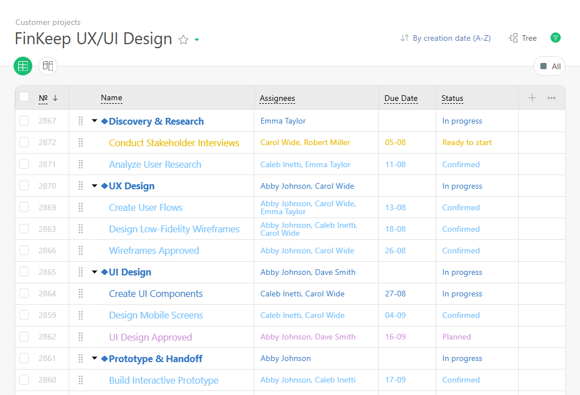Check the checkbox for row 2871

[x=24, y=164]
